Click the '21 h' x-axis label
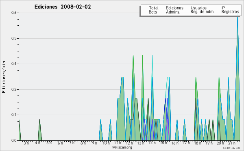Image resolution: width=244 pixels, height=151 pixels. 232,143
